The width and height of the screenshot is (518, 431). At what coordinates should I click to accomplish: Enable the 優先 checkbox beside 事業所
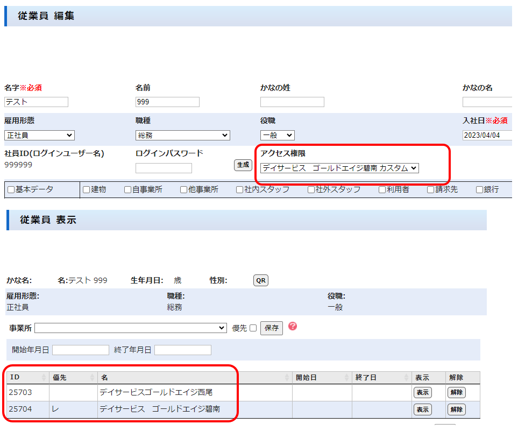pos(253,328)
